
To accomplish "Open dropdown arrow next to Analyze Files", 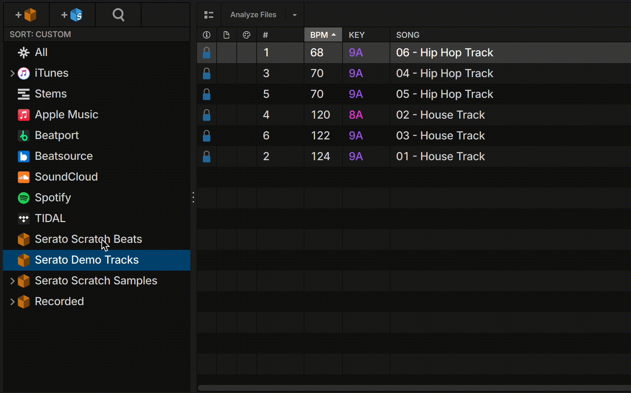I will point(295,15).
